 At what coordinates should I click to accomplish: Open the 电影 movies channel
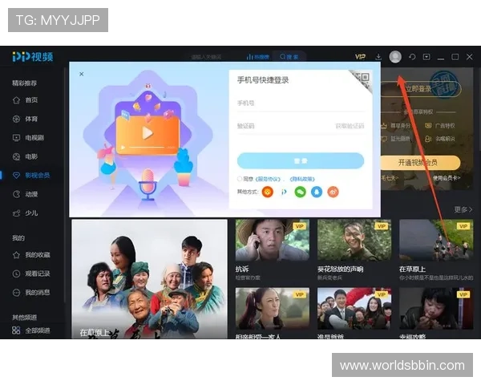(25, 156)
